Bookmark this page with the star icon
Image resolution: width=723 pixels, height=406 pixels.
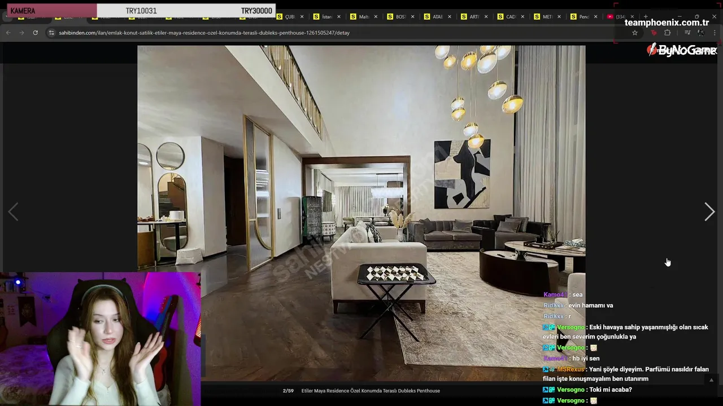(x=635, y=33)
